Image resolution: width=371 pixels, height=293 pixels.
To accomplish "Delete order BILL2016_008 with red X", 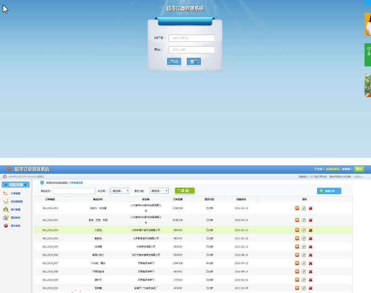I will (x=311, y=272).
